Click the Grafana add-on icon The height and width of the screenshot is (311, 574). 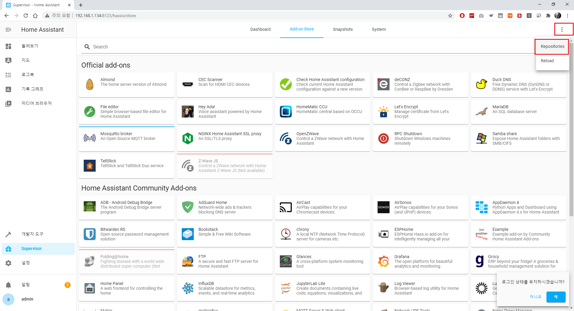tap(384, 261)
